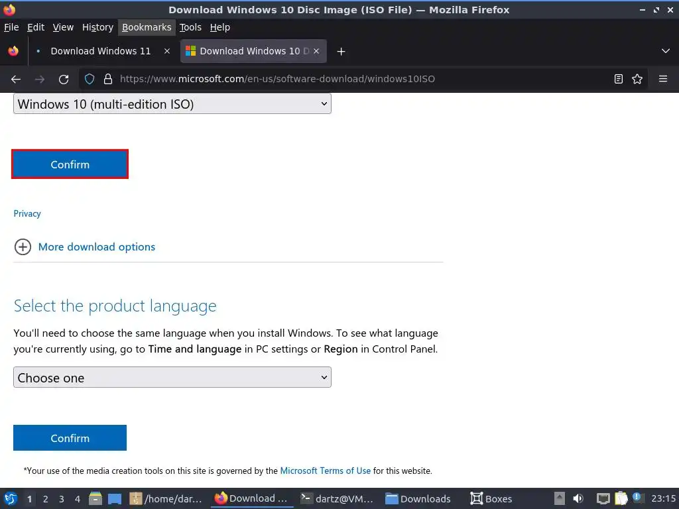List all tabs using chevron button
This screenshot has height=509, width=679.
(x=666, y=51)
